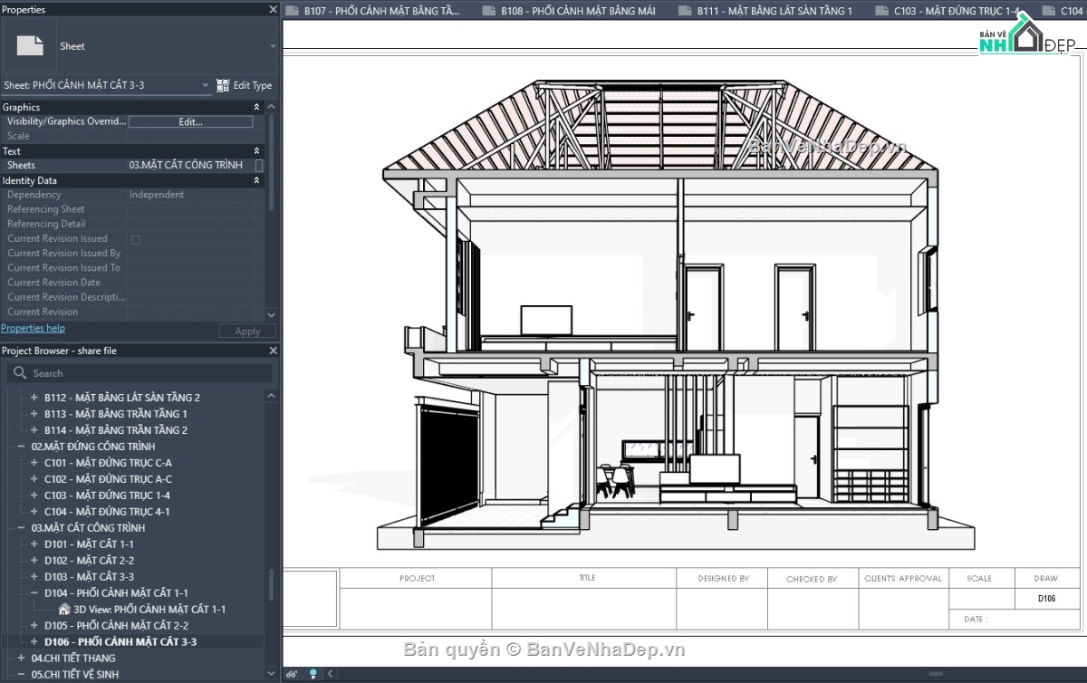Expand the 04.CHI TIẾT THANG group
The height and width of the screenshot is (683, 1087).
pyautogui.click(x=22, y=659)
